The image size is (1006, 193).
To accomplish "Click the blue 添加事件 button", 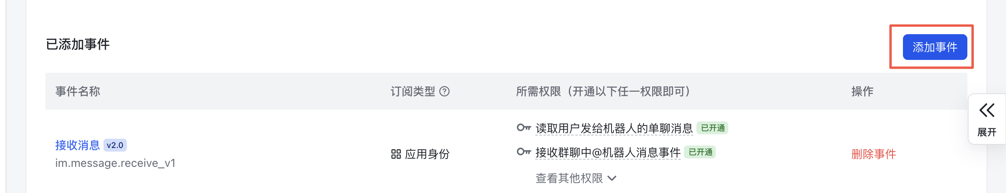I will (934, 47).
